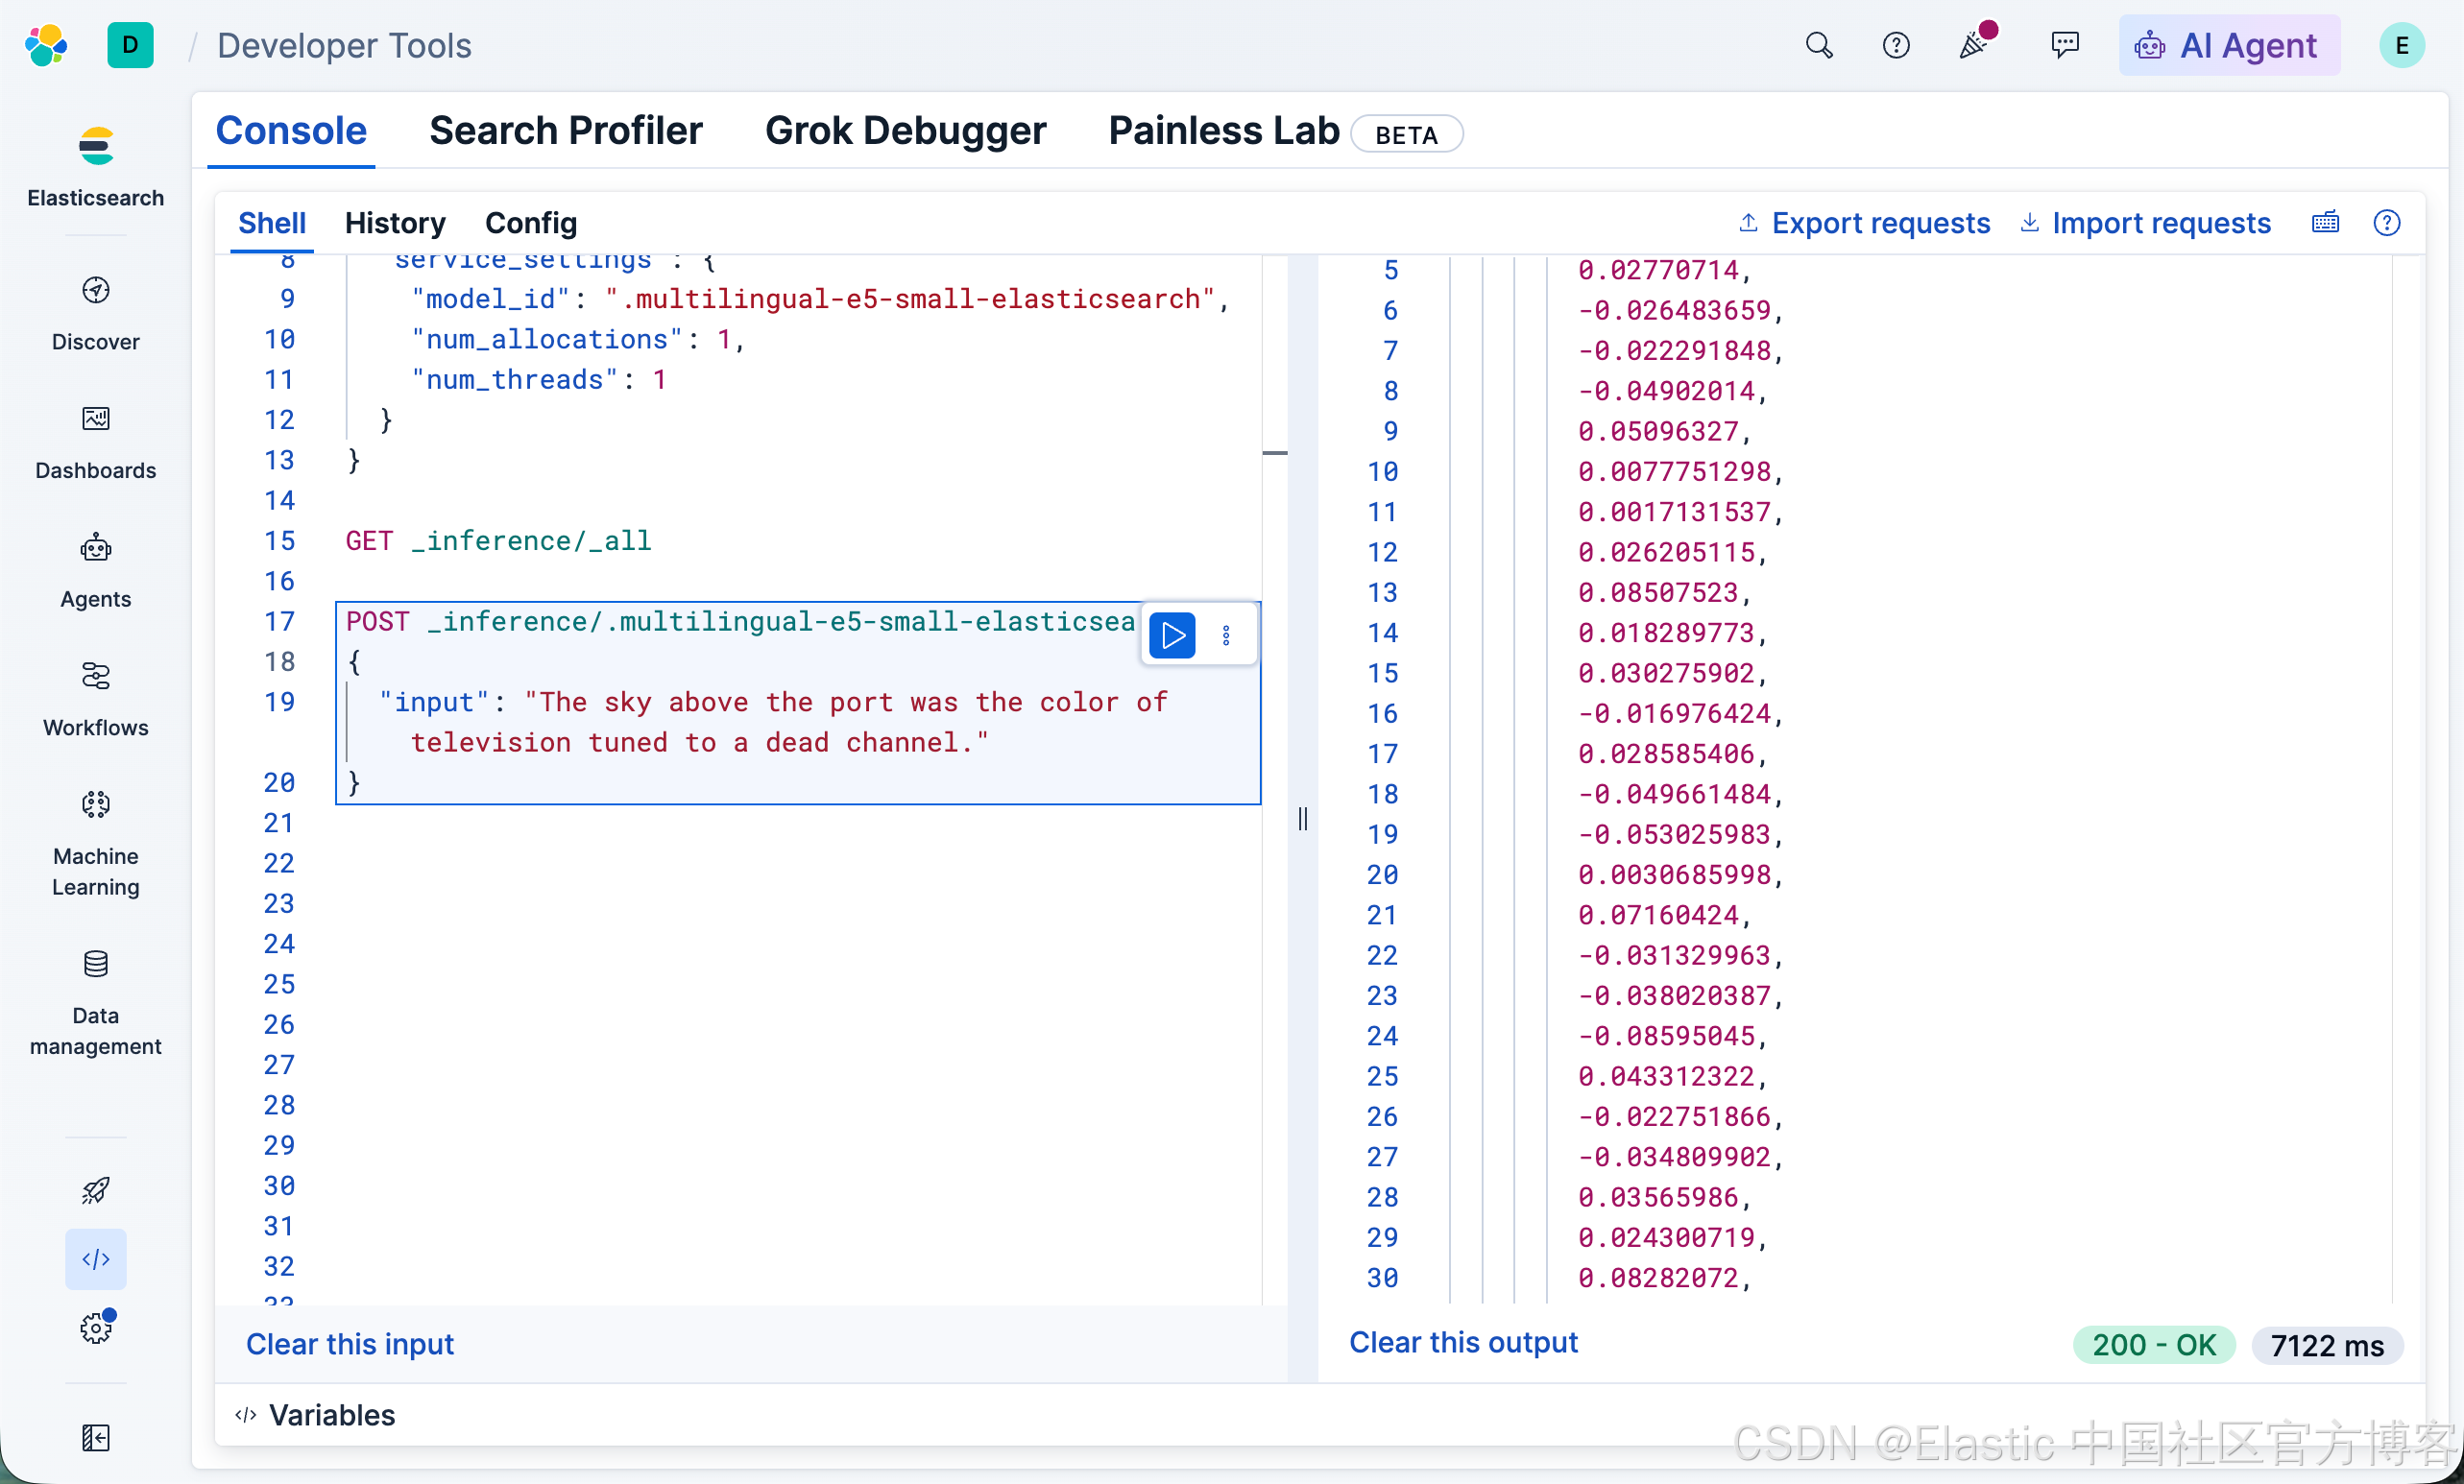Viewport: 2464px width, 1484px height.
Task: Select the History sub-tab
Action: click(395, 223)
